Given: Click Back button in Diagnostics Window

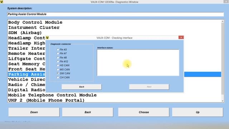Looking at the screenshot, I should (x=88, y=112).
